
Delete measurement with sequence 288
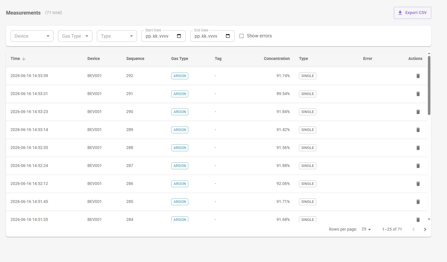click(418, 148)
